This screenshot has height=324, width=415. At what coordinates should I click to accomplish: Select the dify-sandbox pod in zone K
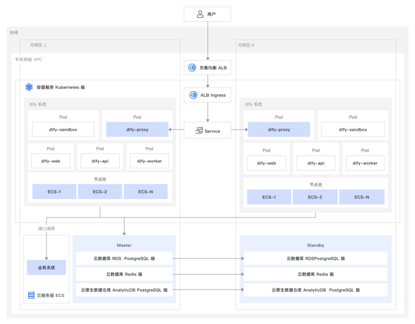click(x=353, y=129)
